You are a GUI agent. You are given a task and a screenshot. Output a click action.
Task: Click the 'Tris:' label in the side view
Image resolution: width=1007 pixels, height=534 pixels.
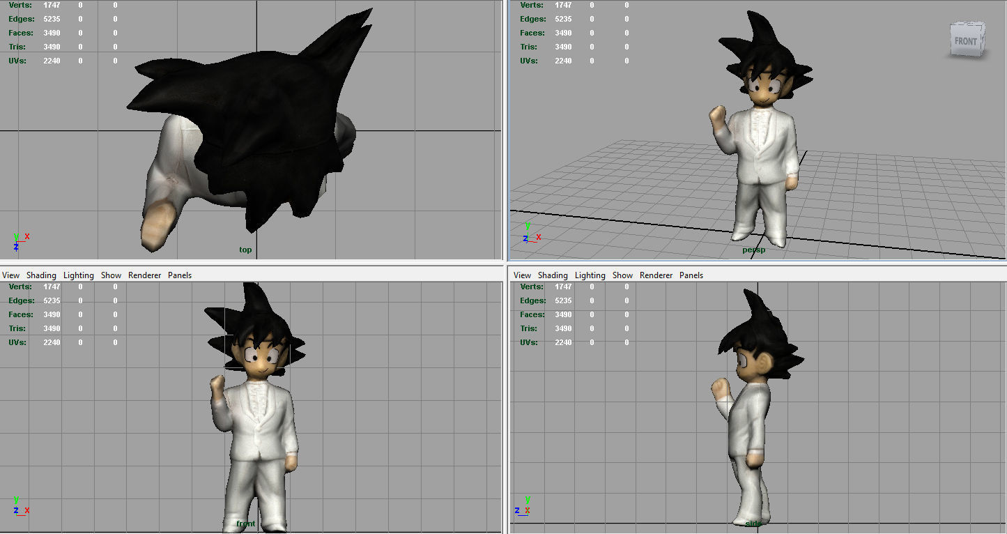pyautogui.click(x=529, y=328)
